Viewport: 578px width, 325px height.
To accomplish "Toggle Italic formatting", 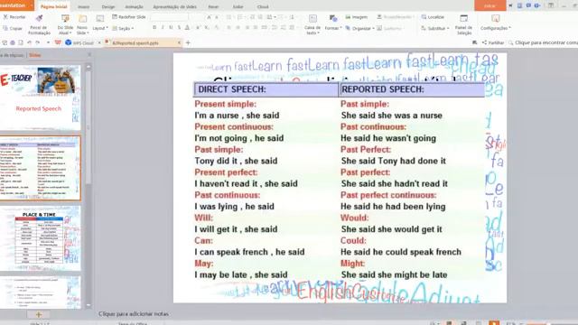I will point(163,28).
